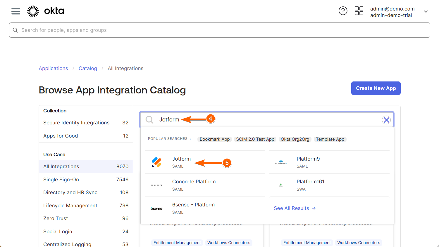
Task: Open the hamburger navigation menu
Action: [x=16, y=11]
